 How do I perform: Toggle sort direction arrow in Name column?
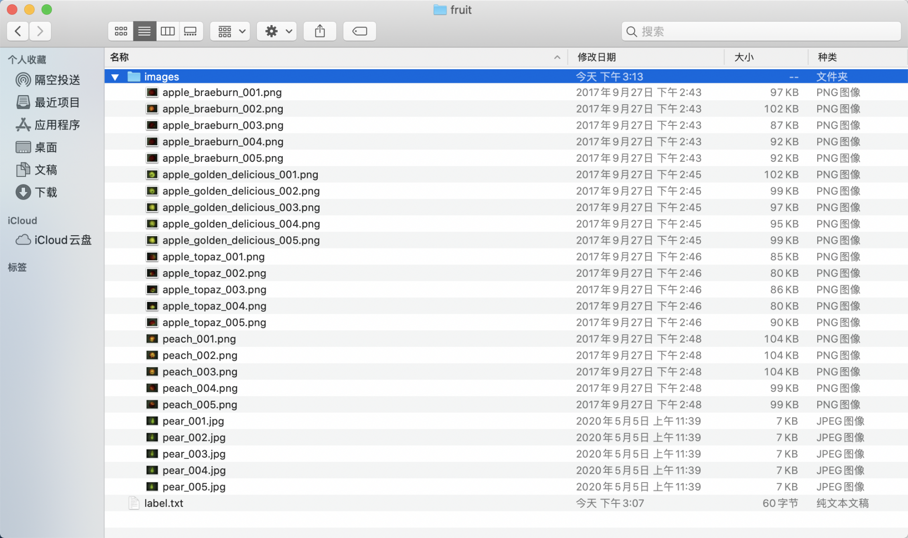557,57
